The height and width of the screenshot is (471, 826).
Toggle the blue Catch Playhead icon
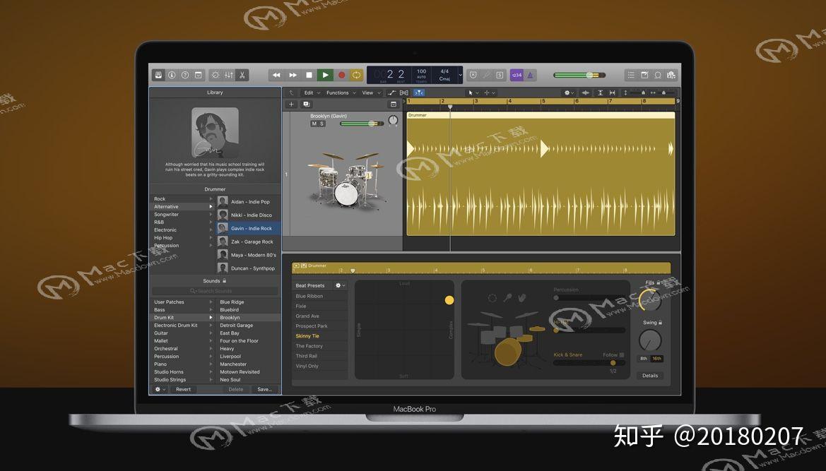click(419, 93)
